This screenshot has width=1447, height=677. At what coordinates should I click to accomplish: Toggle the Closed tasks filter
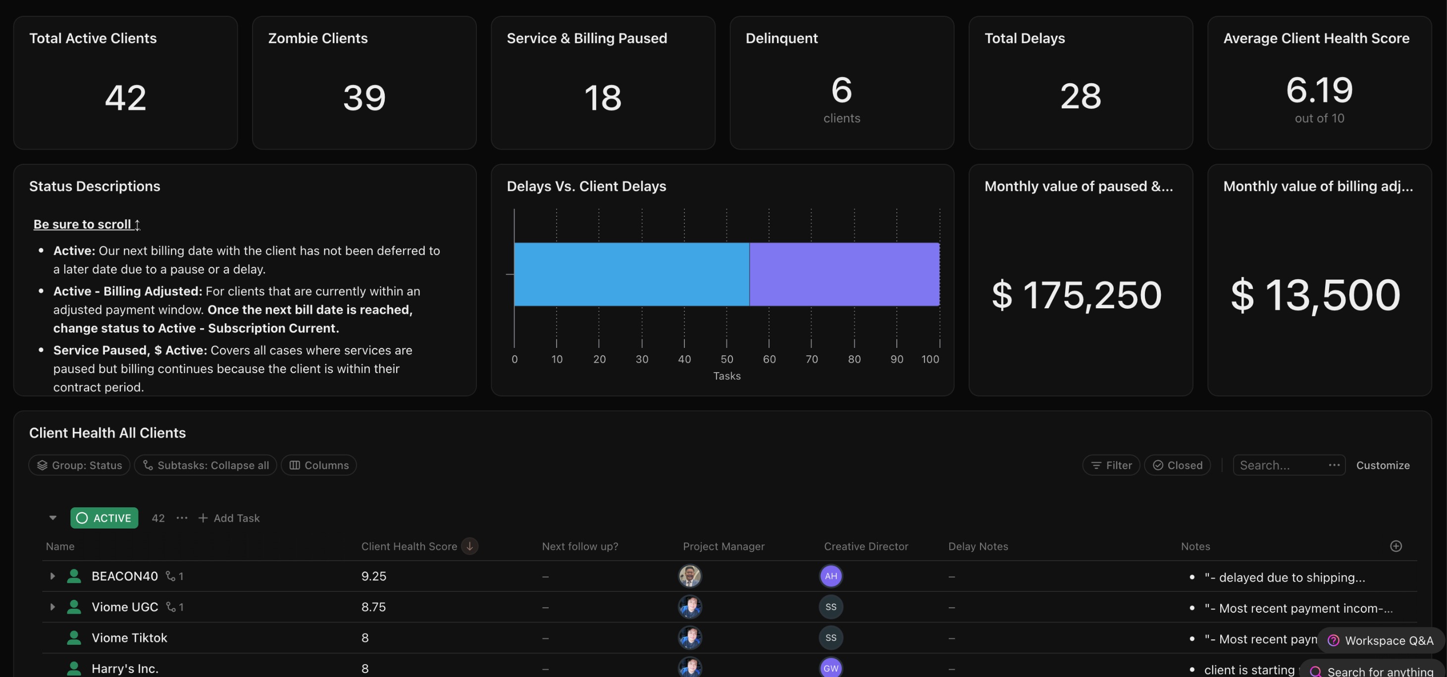tap(1178, 465)
